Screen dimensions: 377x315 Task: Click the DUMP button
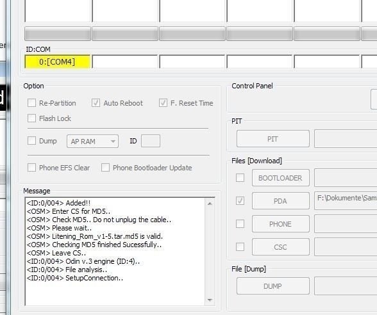[x=273, y=286]
